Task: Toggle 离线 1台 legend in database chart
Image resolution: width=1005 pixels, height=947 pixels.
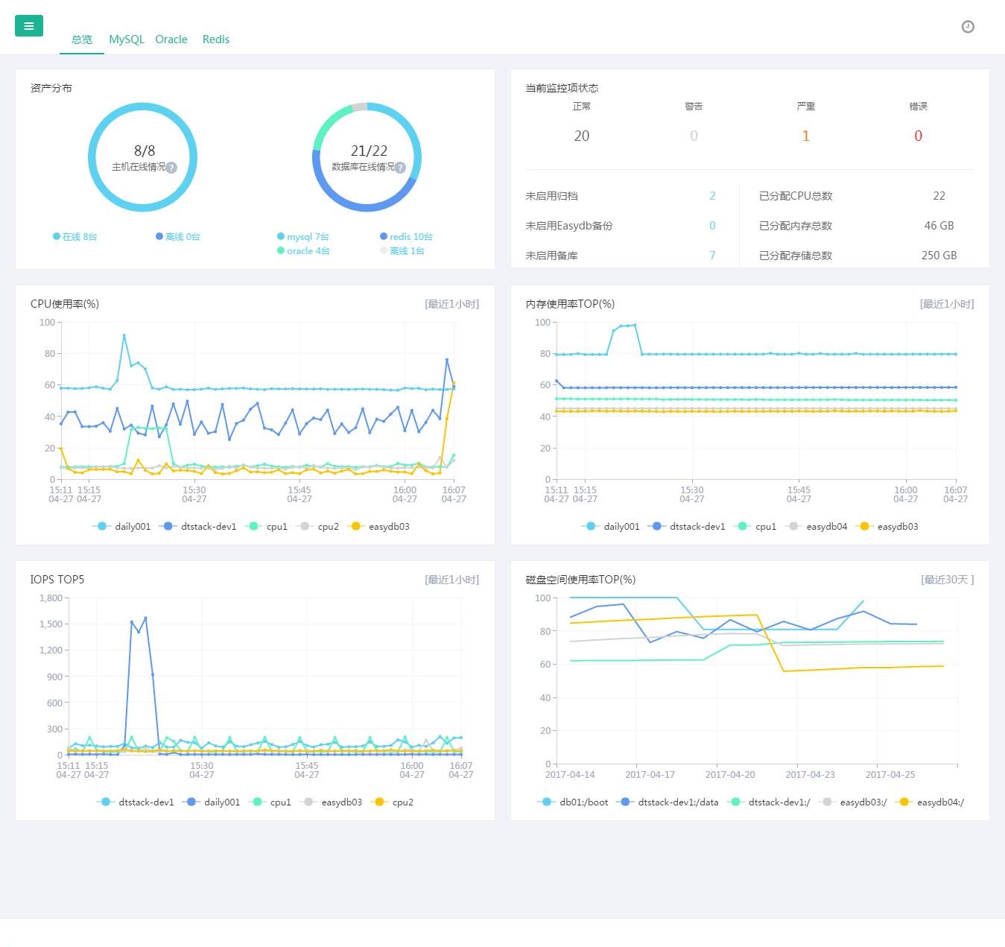Action: pos(402,251)
